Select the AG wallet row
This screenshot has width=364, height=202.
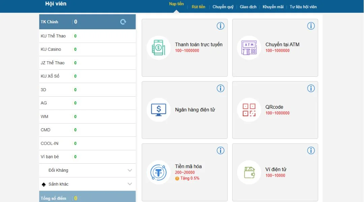point(87,103)
